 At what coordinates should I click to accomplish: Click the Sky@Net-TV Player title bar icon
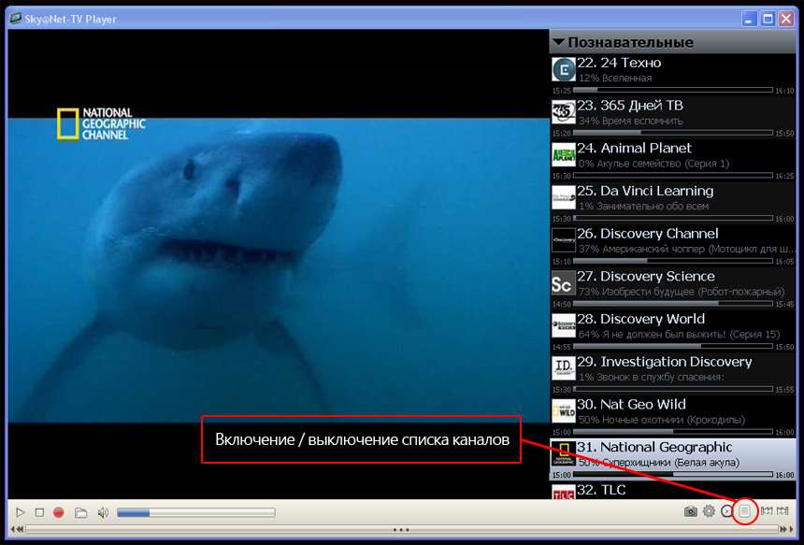click(16, 19)
